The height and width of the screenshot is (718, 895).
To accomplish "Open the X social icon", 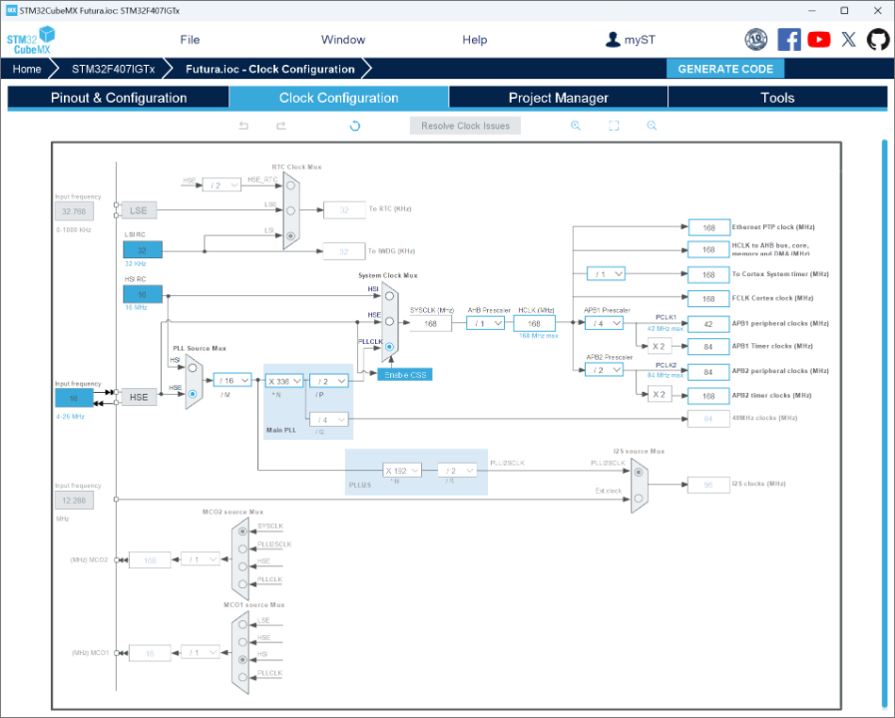I will pos(849,39).
